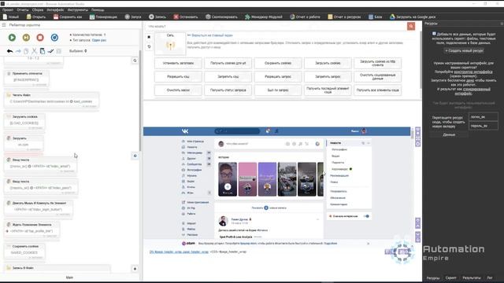504x283 pixels.
Task: Switch to the Результаты bottom tab
Action: (472, 277)
